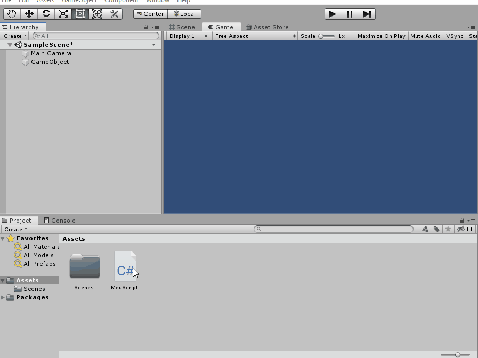Toggle handle rotation Local button

coord(184,14)
